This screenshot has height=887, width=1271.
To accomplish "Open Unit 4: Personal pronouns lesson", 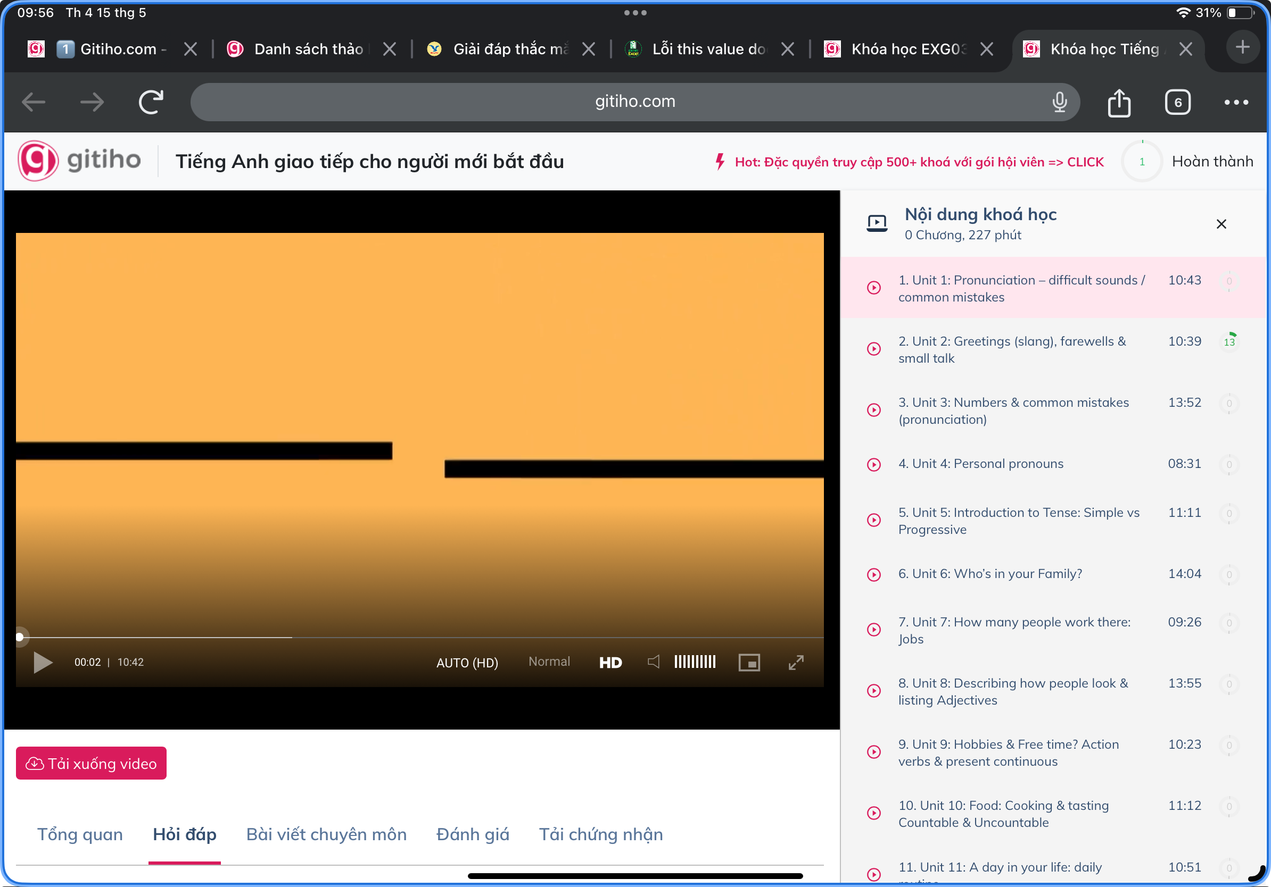I will (x=980, y=463).
